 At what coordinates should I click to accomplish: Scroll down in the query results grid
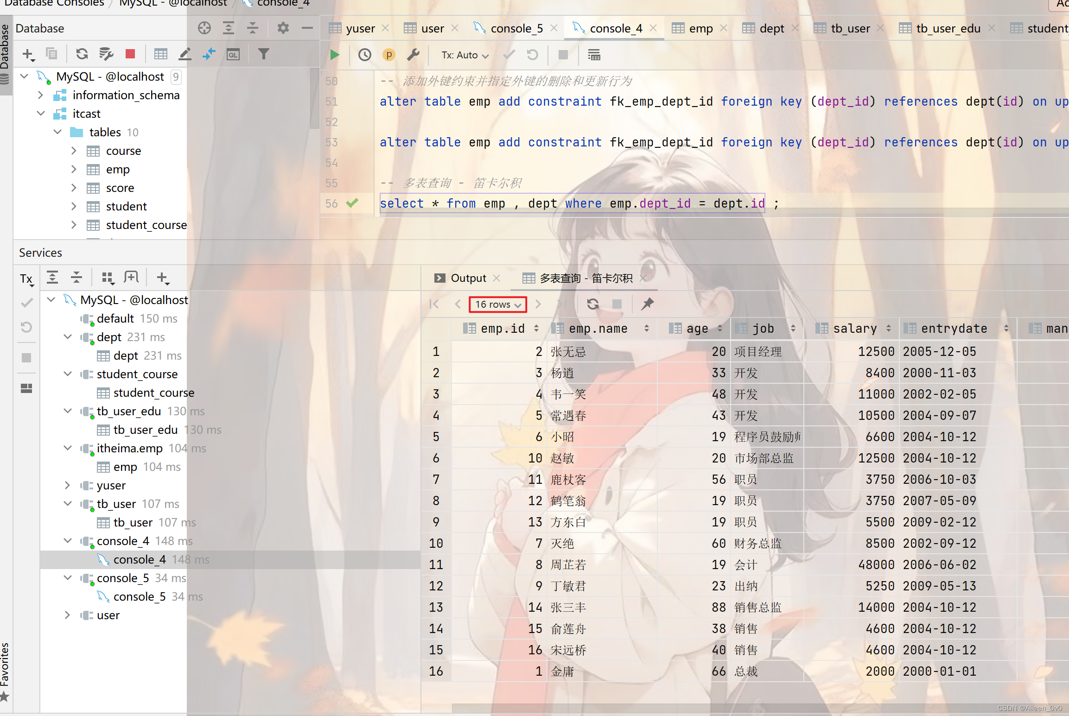539,304
